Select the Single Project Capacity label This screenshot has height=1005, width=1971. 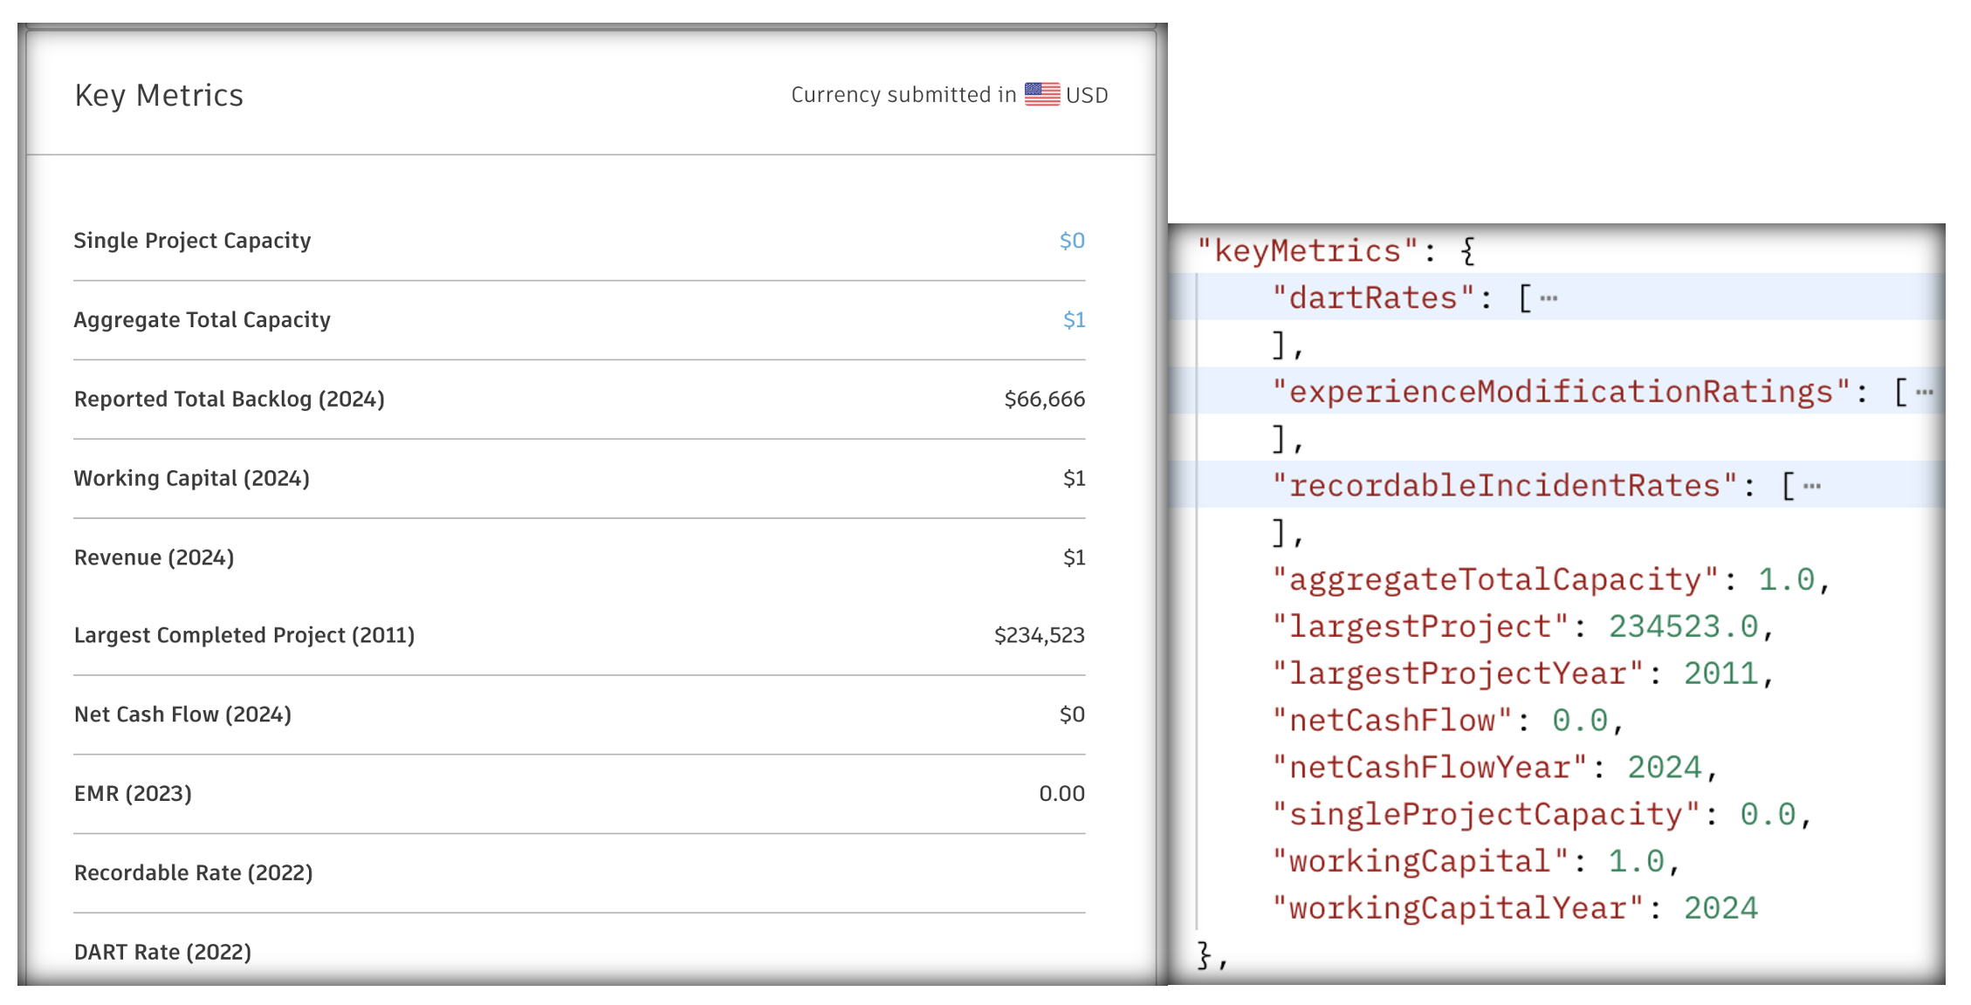click(192, 241)
